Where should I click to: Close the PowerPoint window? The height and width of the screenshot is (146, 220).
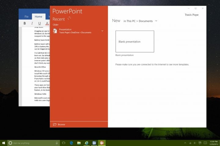point(203,9)
